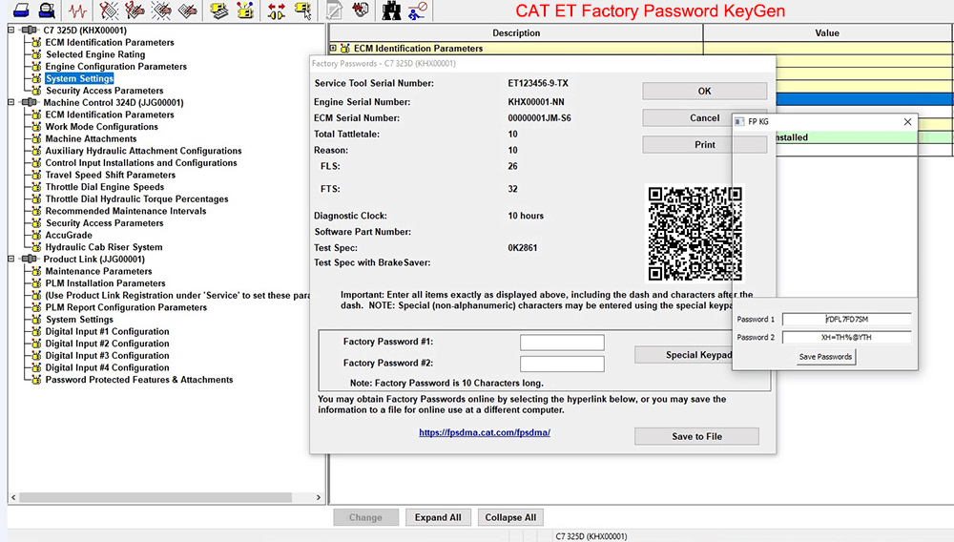Click the ECM icon beside Product Link (JJG00001)
This screenshot has height=542, width=954.
[29, 259]
